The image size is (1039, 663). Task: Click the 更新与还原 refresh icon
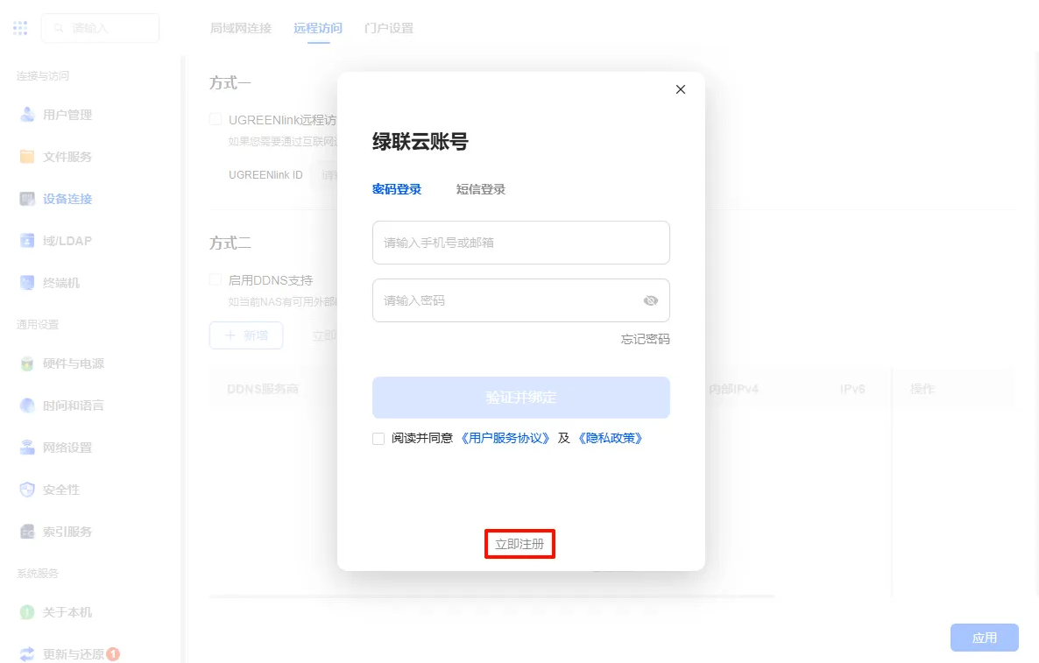tap(27, 654)
